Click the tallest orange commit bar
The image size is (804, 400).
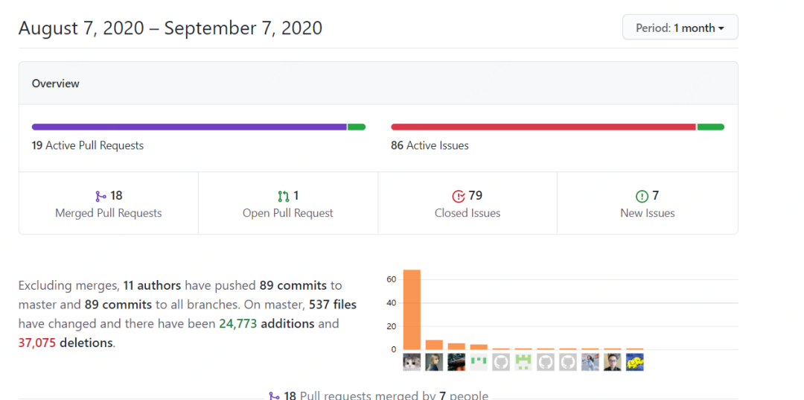pyautogui.click(x=412, y=310)
